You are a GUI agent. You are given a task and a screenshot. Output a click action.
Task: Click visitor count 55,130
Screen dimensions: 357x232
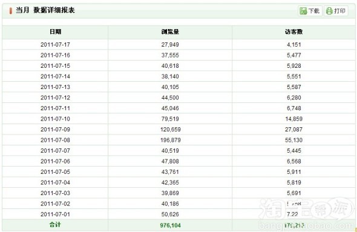coord(293,140)
